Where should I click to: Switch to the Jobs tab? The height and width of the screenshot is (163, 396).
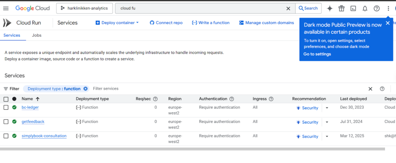(37, 35)
